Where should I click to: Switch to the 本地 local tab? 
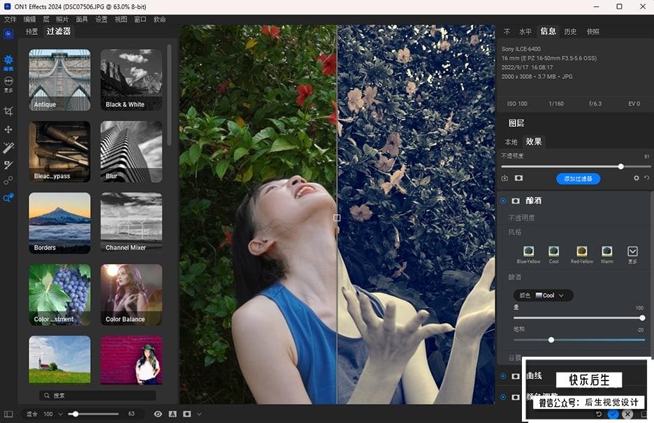click(511, 142)
